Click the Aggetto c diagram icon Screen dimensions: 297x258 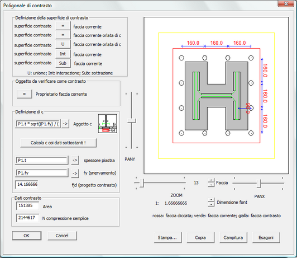107,124
